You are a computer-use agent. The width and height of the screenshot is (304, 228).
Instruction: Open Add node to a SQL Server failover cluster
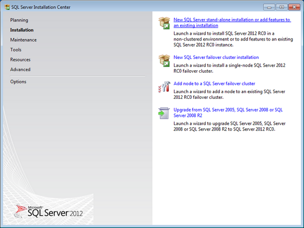coord(214,84)
